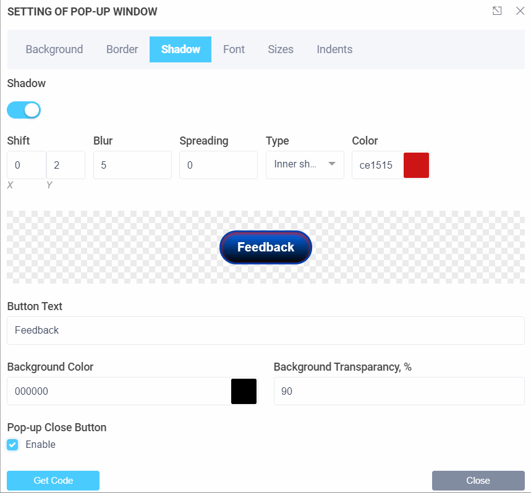This screenshot has width=531, height=493.
Task: Click the Shift X input field
Action: pyautogui.click(x=26, y=165)
